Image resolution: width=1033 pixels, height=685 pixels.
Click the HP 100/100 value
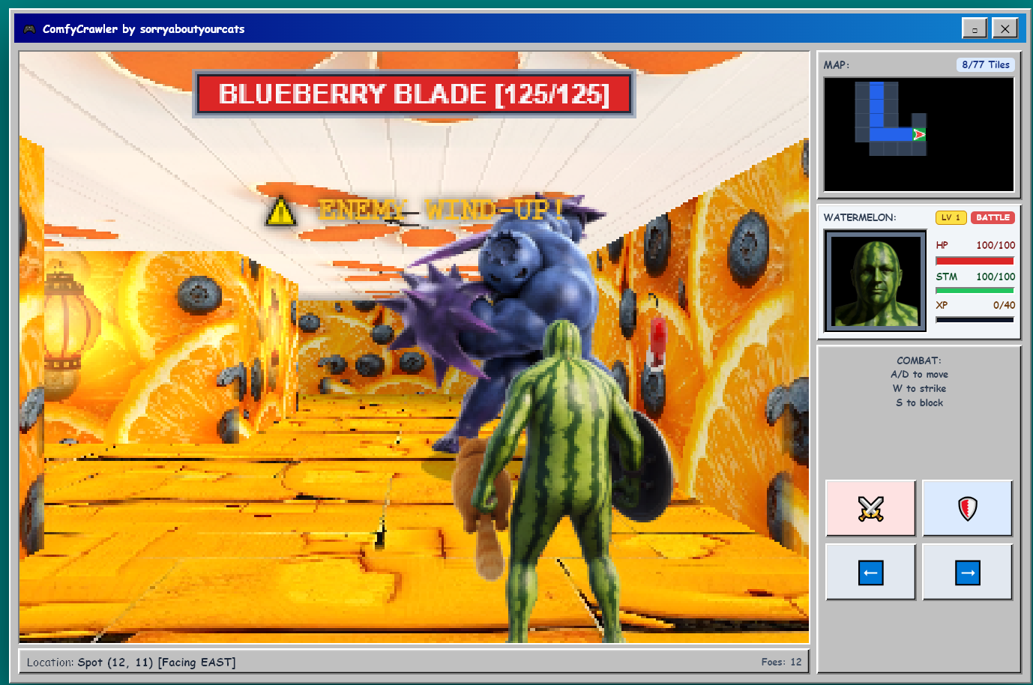click(996, 245)
